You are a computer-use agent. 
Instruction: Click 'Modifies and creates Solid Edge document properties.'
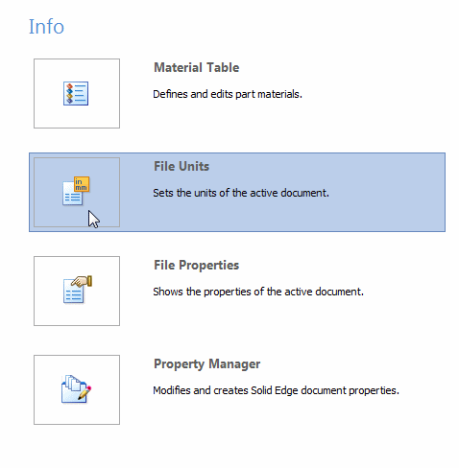point(277,390)
